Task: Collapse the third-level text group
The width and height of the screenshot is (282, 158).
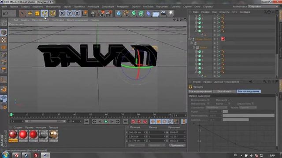Action: [194, 47]
